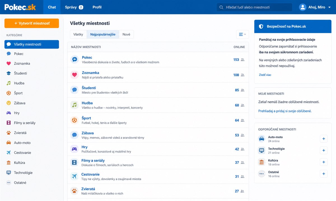Click the Technológie monitor icon in recommended rooms
Viewport: 336px width, 201px height.
coord(262,150)
